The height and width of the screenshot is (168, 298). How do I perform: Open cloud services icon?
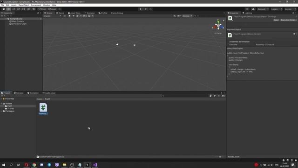click(253, 9)
